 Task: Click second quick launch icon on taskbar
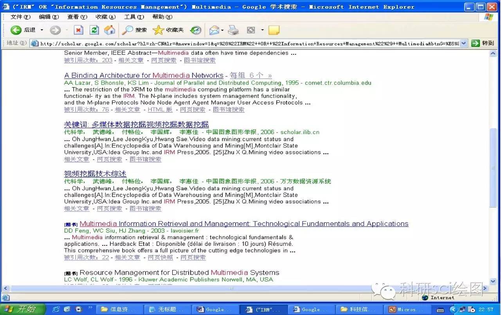67,309
